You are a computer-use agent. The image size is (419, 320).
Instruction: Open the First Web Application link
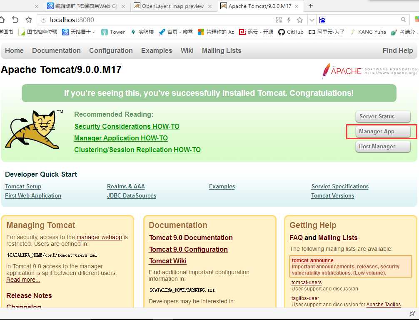(33, 196)
